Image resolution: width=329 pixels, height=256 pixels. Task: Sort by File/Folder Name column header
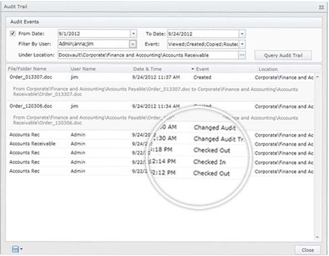(x=38, y=69)
